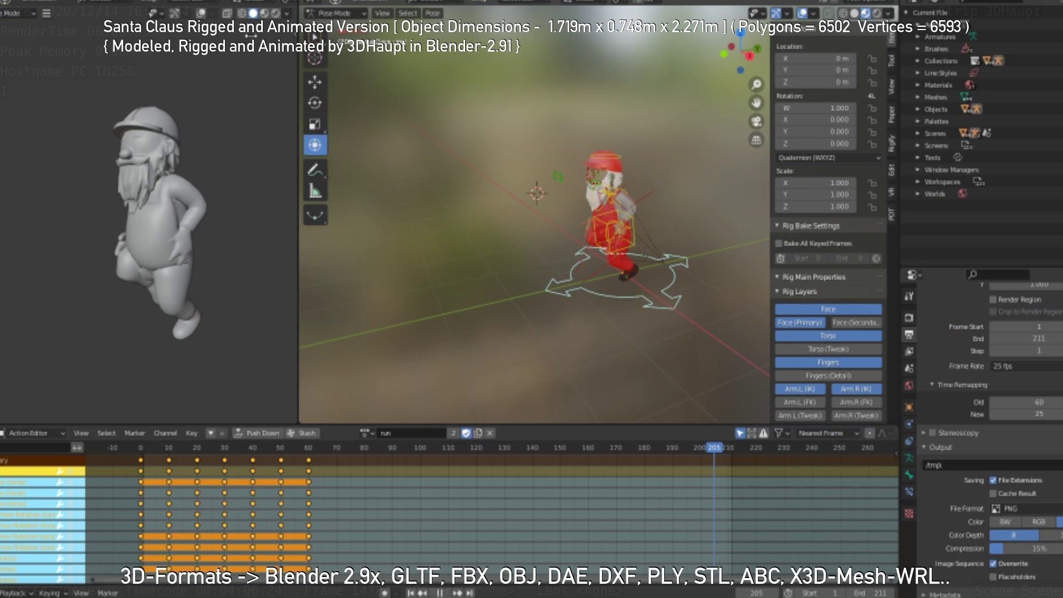Screen dimensions: 1063x598
Task: Enable the Render Region checkbox
Action: pos(993,300)
